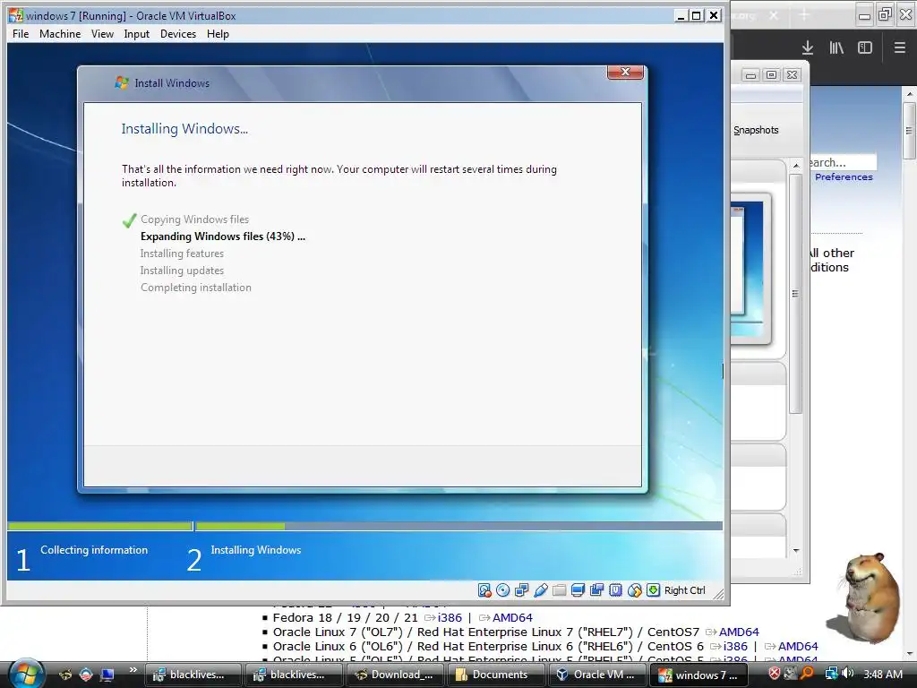
Task: Click the VirtualBox Manager scroll-down arrow
Action: coord(796,551)
